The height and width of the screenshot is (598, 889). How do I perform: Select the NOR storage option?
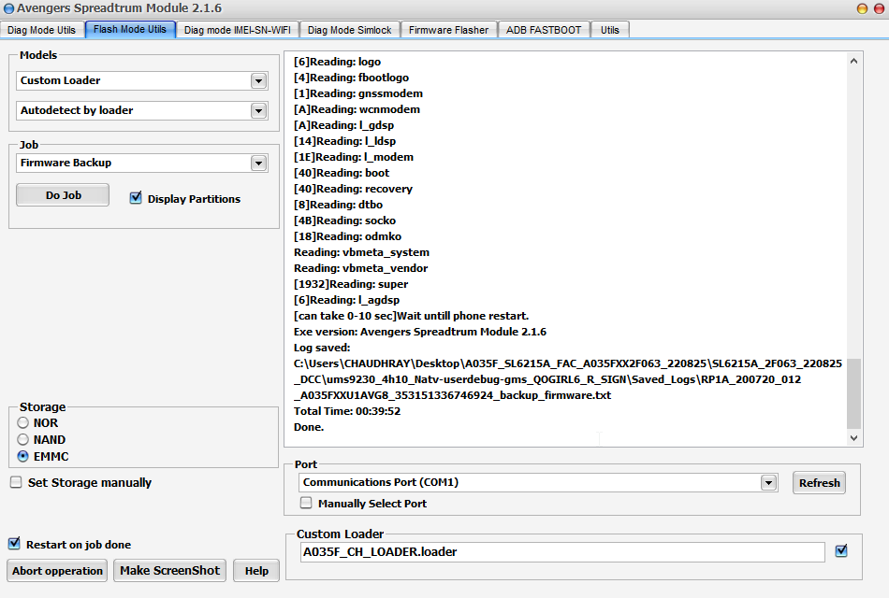pos(22,422)
